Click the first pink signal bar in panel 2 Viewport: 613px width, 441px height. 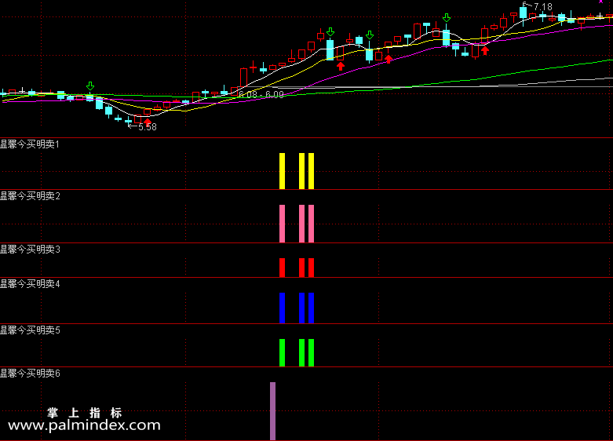(x=283, y=224)
